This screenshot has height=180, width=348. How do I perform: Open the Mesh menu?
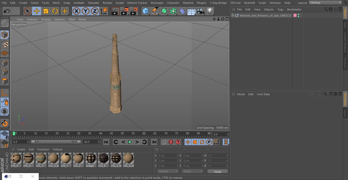56,3
